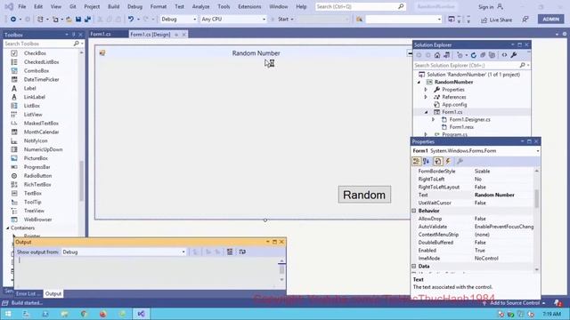570x320 pixels.
Task: Click the Send Feedback icon beside Live Share
Action: [x=525, y=20]
